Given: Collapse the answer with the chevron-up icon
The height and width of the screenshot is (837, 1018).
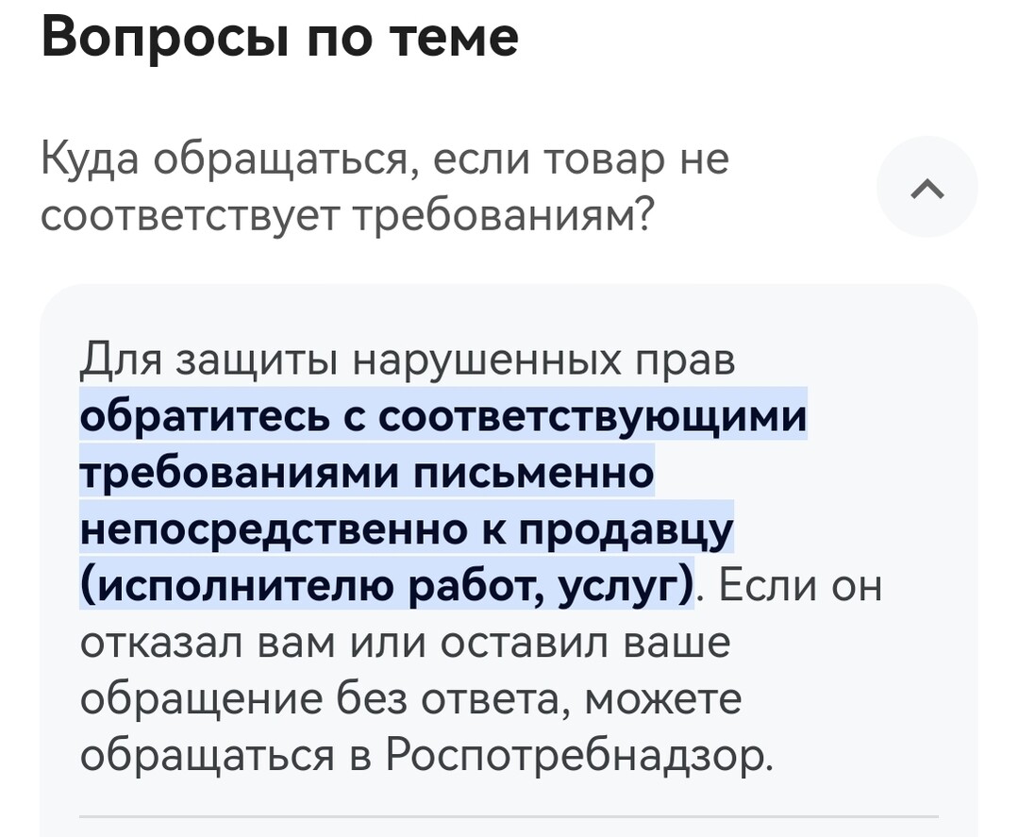Looking at the screenshot, I should click(x=927, y=187).
